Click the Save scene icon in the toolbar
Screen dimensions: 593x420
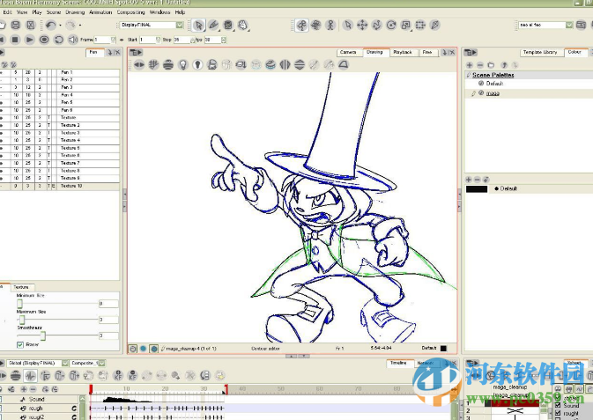coord(16,25)
